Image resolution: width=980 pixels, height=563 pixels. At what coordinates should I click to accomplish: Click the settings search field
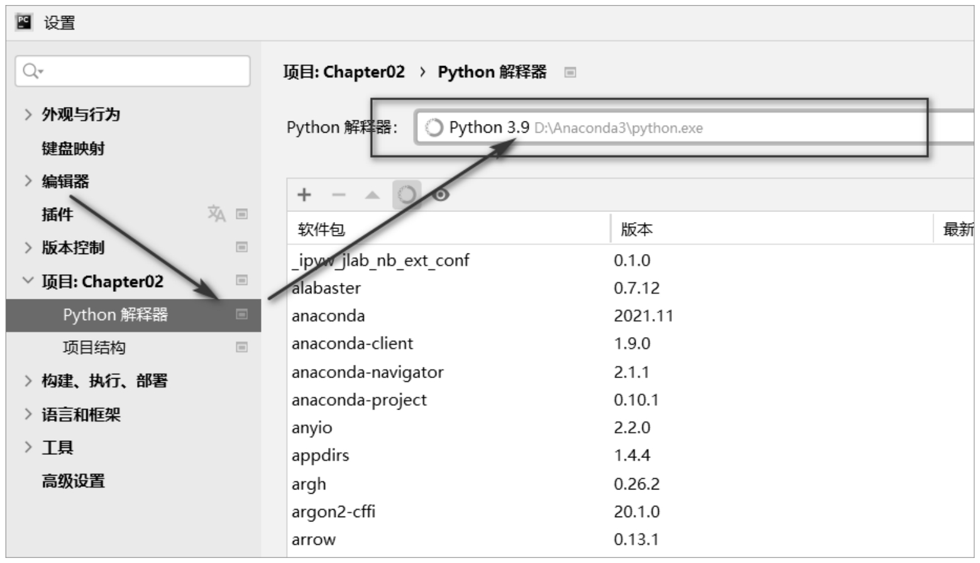[x=138, y=71]
